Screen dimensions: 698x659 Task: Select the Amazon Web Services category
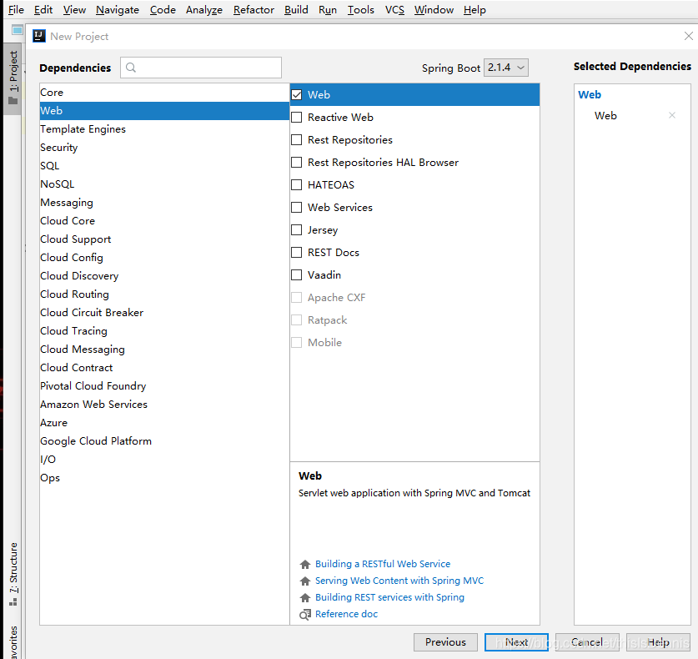(x=164, y=405)
